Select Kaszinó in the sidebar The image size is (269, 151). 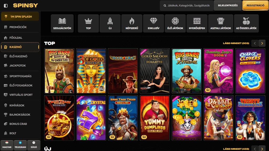click(20, 47)
